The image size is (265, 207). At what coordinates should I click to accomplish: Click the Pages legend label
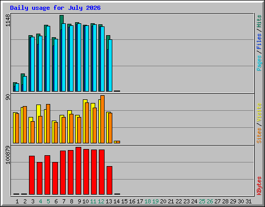(259, 63)
